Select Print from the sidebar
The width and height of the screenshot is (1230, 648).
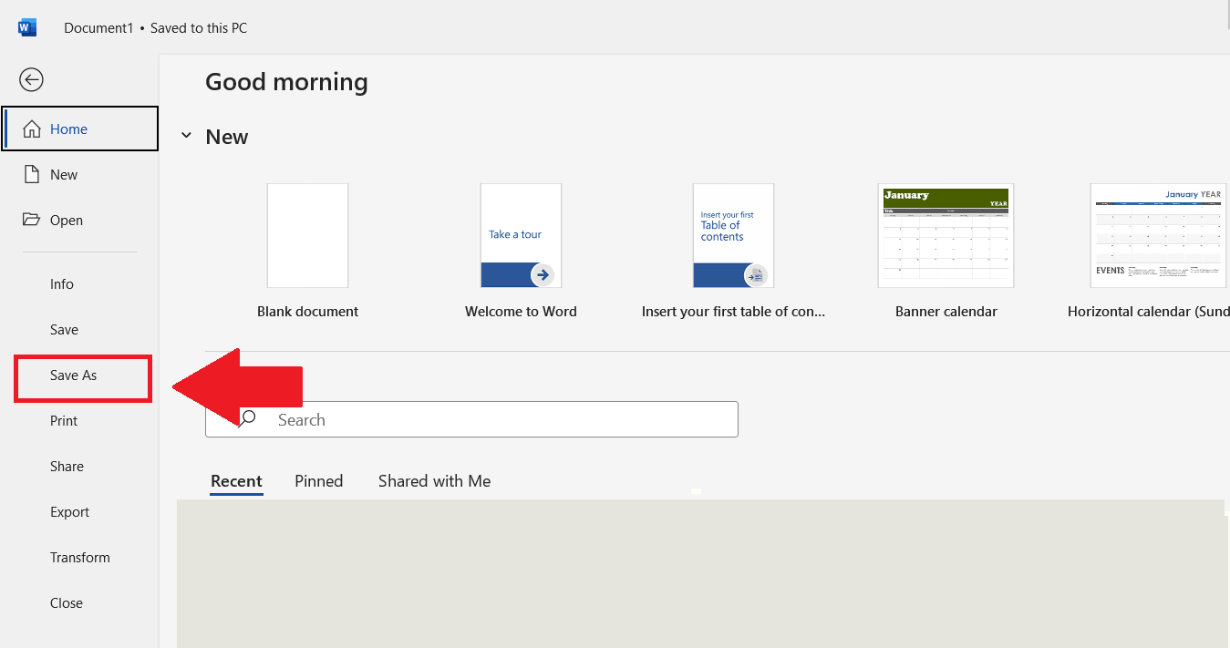[63, 420]
